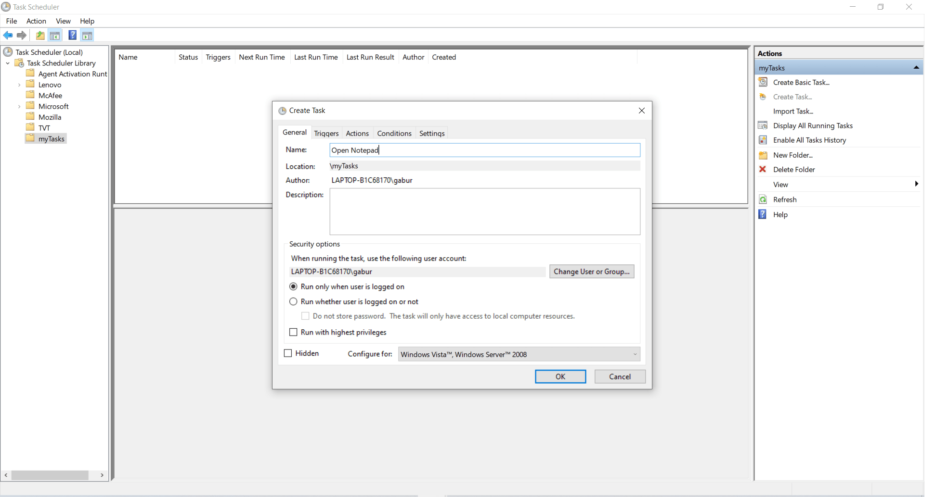The width and height of the screenshot is (935, 497).
Task: Switch to the Actions tab
Action: point(357,133)
